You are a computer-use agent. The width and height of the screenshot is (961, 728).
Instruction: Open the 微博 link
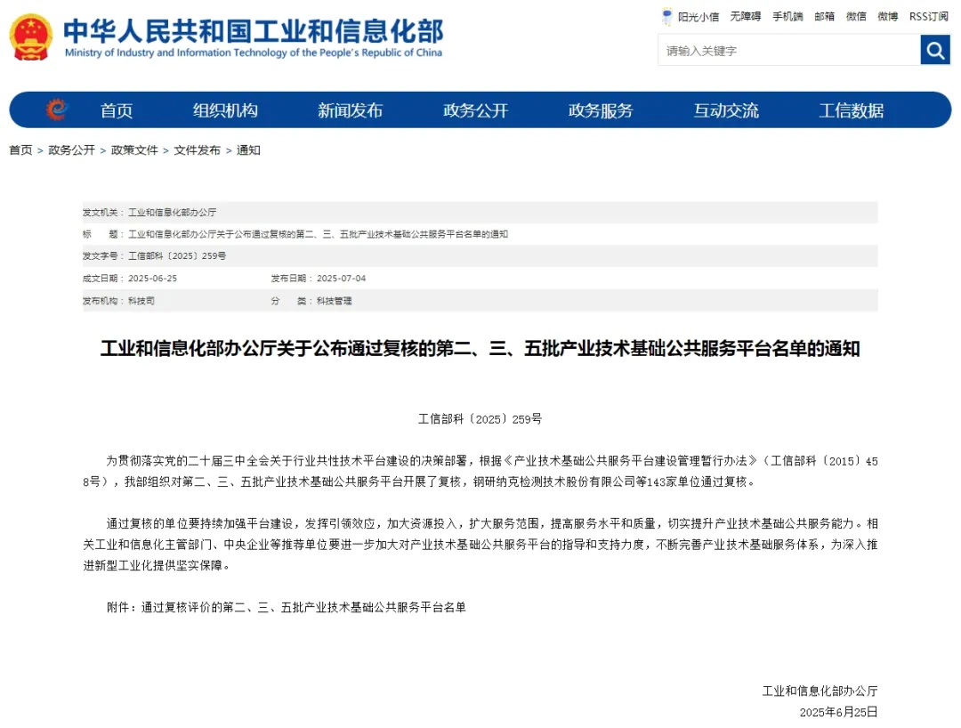(887, 16)
